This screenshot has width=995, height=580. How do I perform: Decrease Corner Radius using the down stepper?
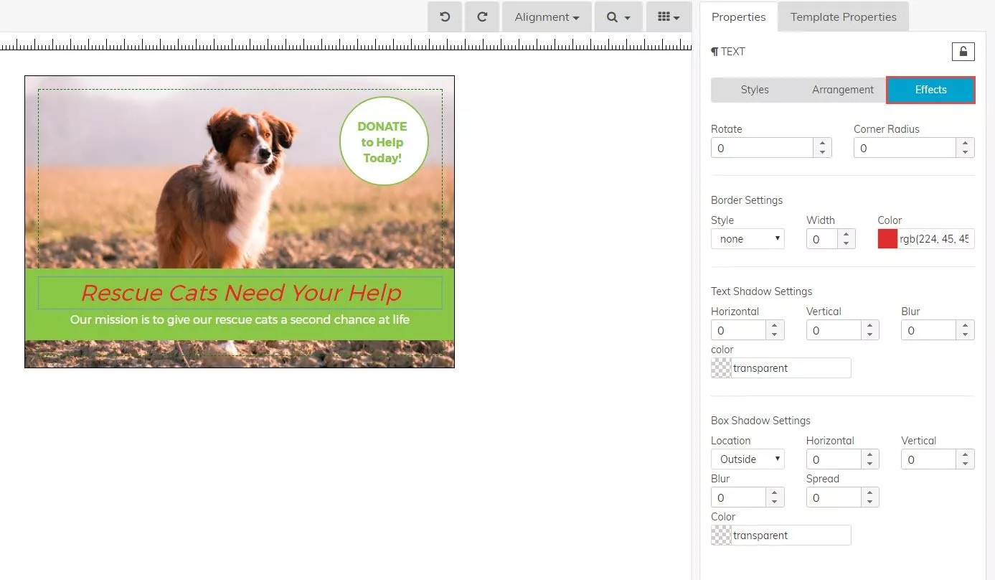pos(965,151)
